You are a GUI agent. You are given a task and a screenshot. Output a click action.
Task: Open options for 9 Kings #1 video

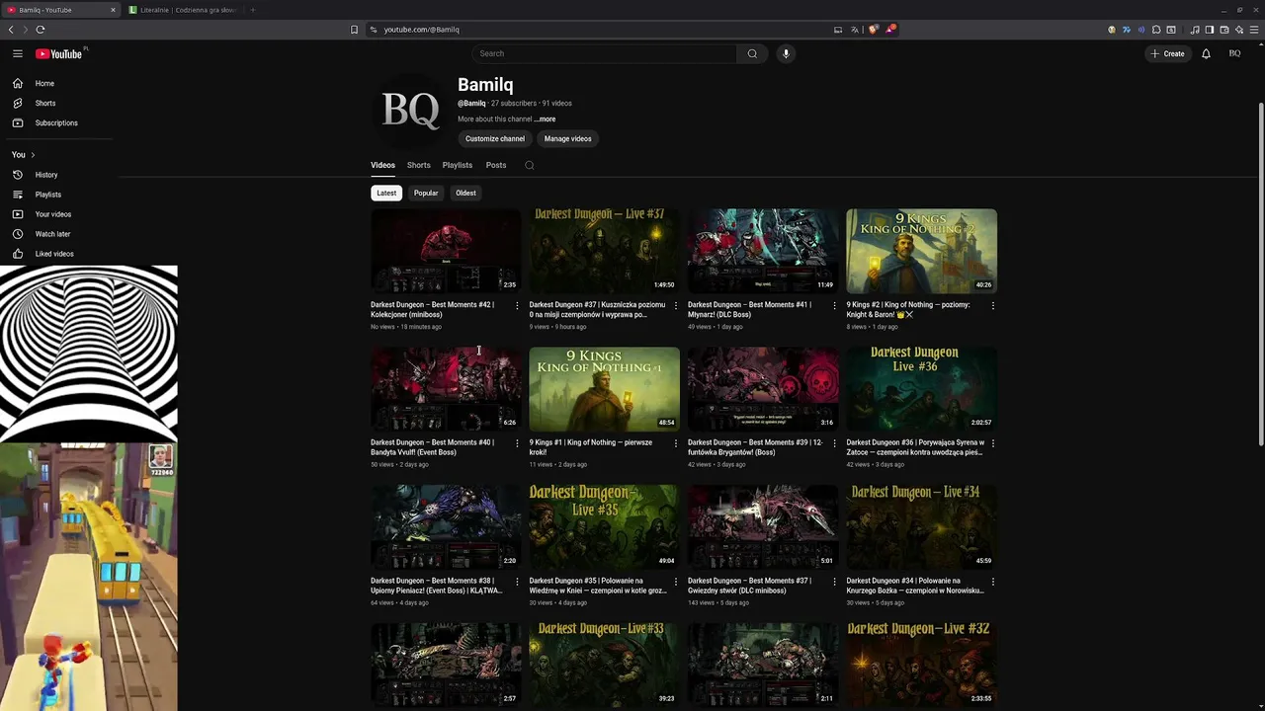coord(676,443)
